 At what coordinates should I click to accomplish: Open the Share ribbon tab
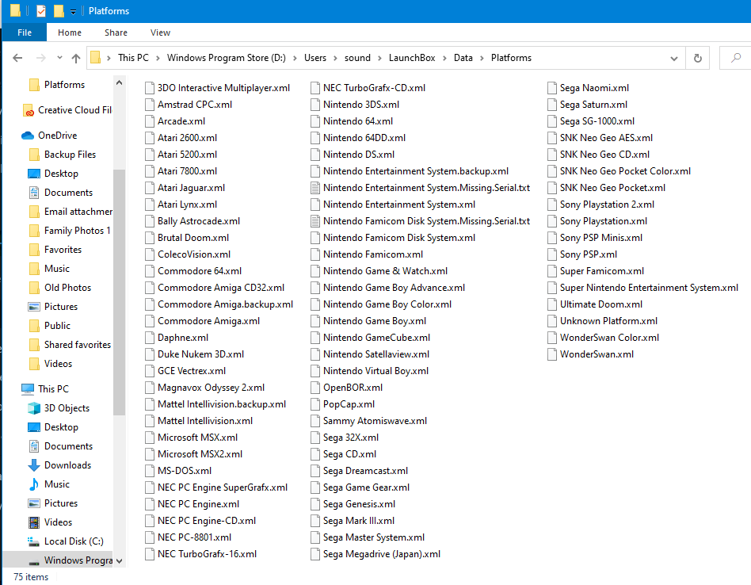click(116, 32)
